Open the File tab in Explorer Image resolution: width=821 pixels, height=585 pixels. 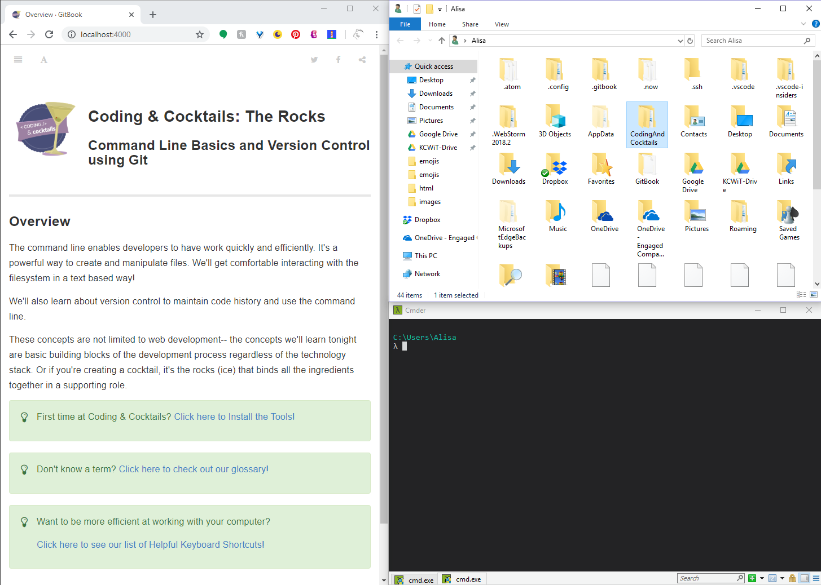click(x=405, y=24)
